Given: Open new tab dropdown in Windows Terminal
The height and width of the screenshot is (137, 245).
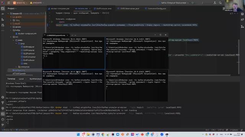Looking at the screenshot, I should [x=75, y=35].
